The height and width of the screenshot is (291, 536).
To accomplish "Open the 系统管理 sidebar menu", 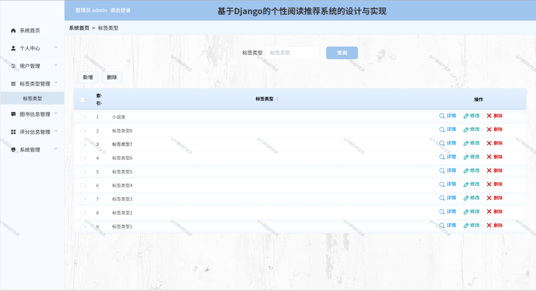I will pos(32,149).
